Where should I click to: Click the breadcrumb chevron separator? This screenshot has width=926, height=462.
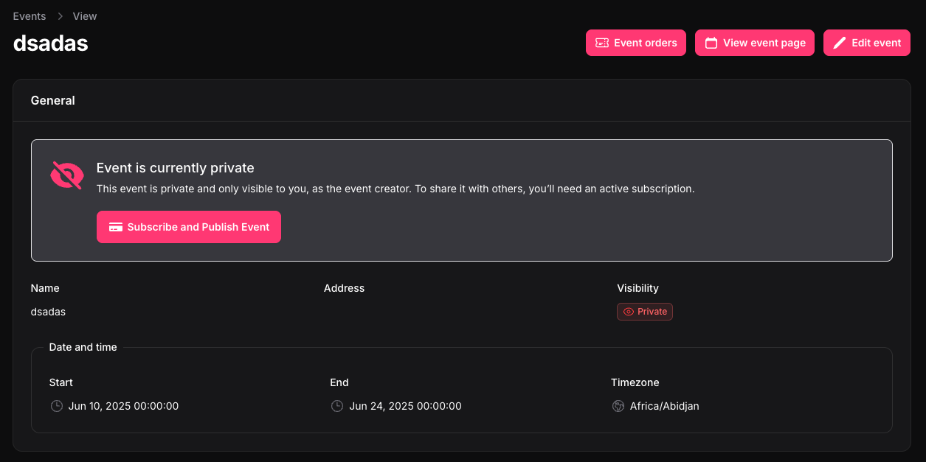click(60, 16)
